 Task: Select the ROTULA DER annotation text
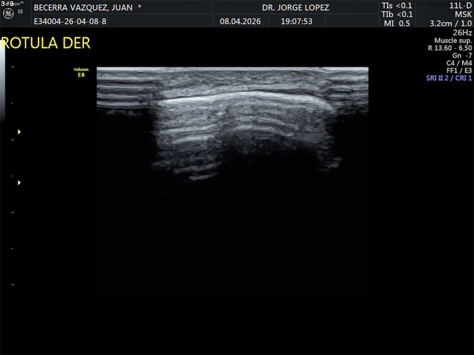coord(46,43)
